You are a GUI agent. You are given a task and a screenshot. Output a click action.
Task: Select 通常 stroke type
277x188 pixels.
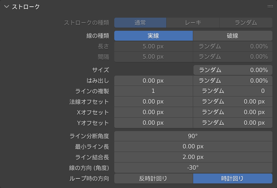[x=140, y=23]
